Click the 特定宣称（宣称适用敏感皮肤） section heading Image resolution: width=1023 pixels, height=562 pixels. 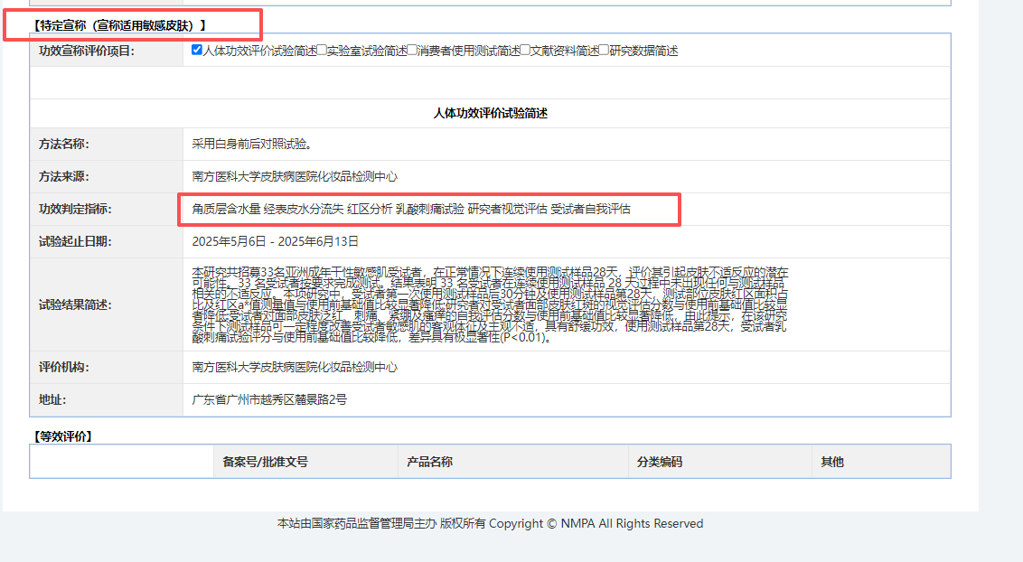[118, 24]
